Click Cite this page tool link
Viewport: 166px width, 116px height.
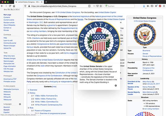(x=9, y=69)
